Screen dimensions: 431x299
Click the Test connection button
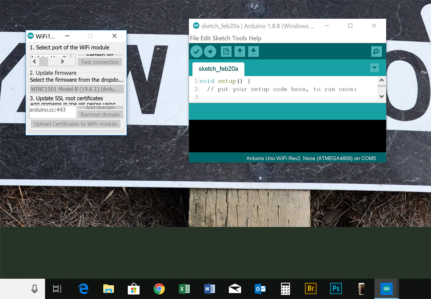100,62
